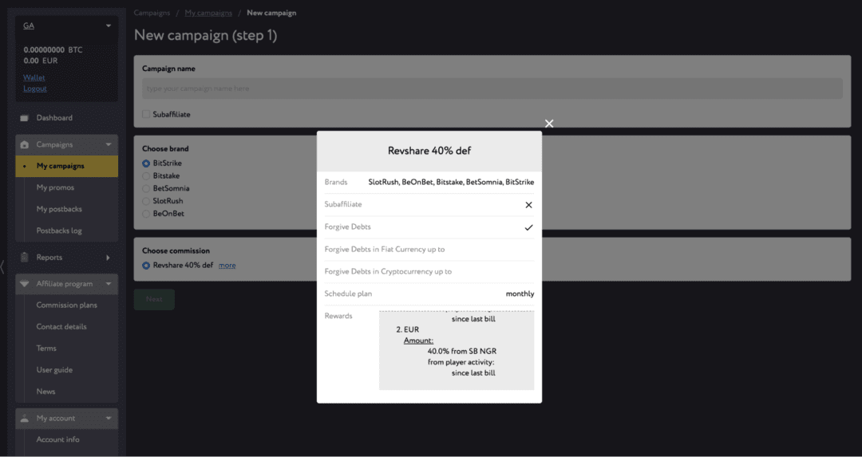Open Commission plans page
862x457 pixels.
66,305
